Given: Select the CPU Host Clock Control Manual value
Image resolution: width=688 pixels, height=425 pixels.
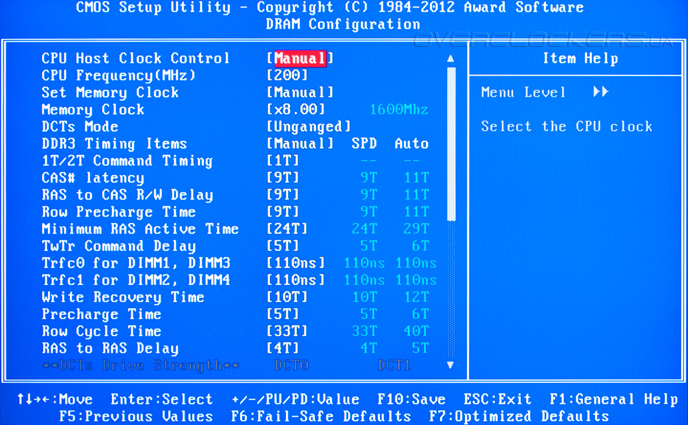Looking at the screenshot, I should click(300, 58).
